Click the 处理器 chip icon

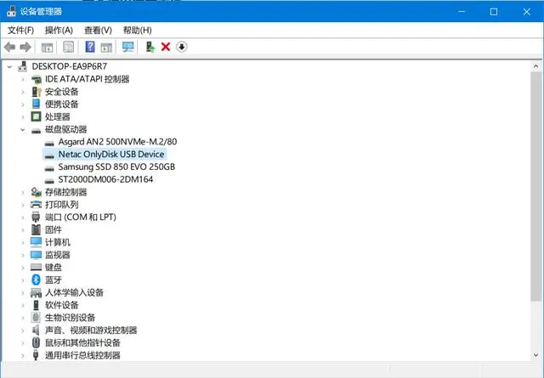click(36, 116)
